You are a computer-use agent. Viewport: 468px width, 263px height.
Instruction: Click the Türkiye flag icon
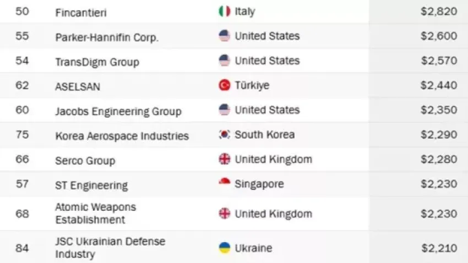[224, 85]
